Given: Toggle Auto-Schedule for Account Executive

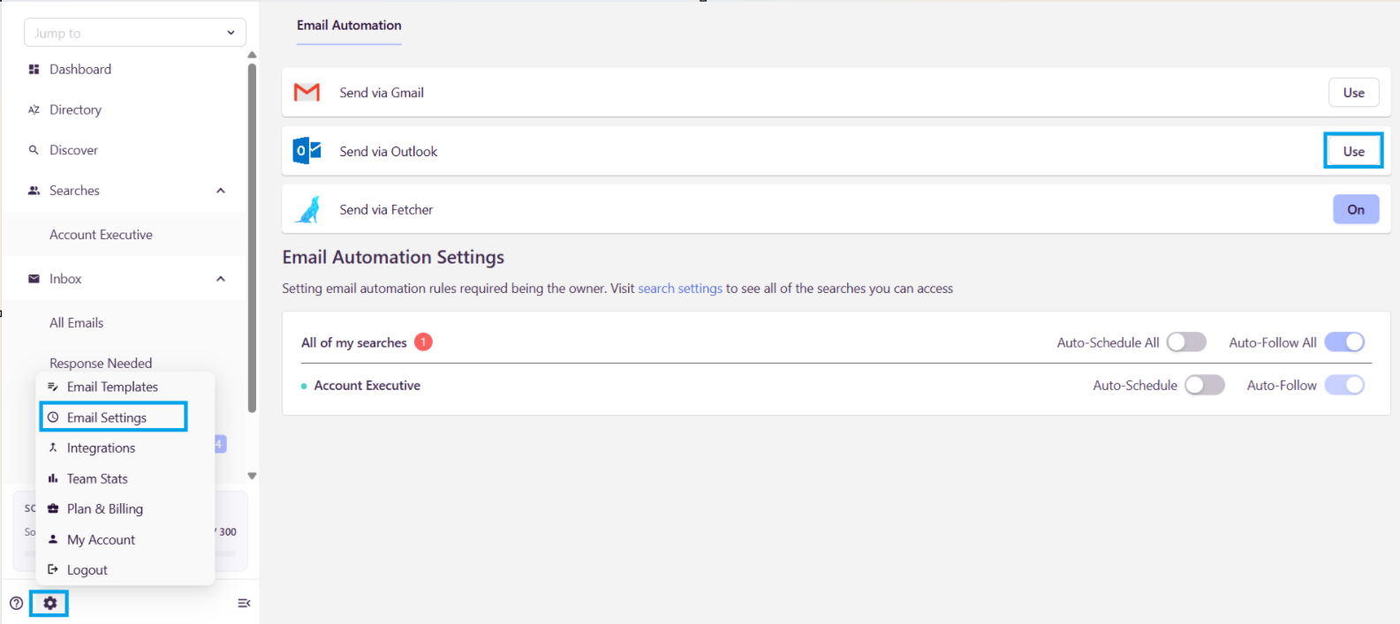Looking at the screenshot, I should (1205, 385).
